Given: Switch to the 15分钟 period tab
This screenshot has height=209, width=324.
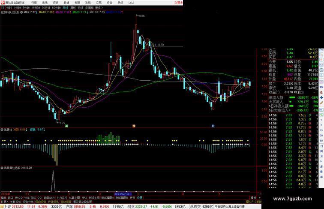Looking at the screenshot, I should (x=36, y=8).
